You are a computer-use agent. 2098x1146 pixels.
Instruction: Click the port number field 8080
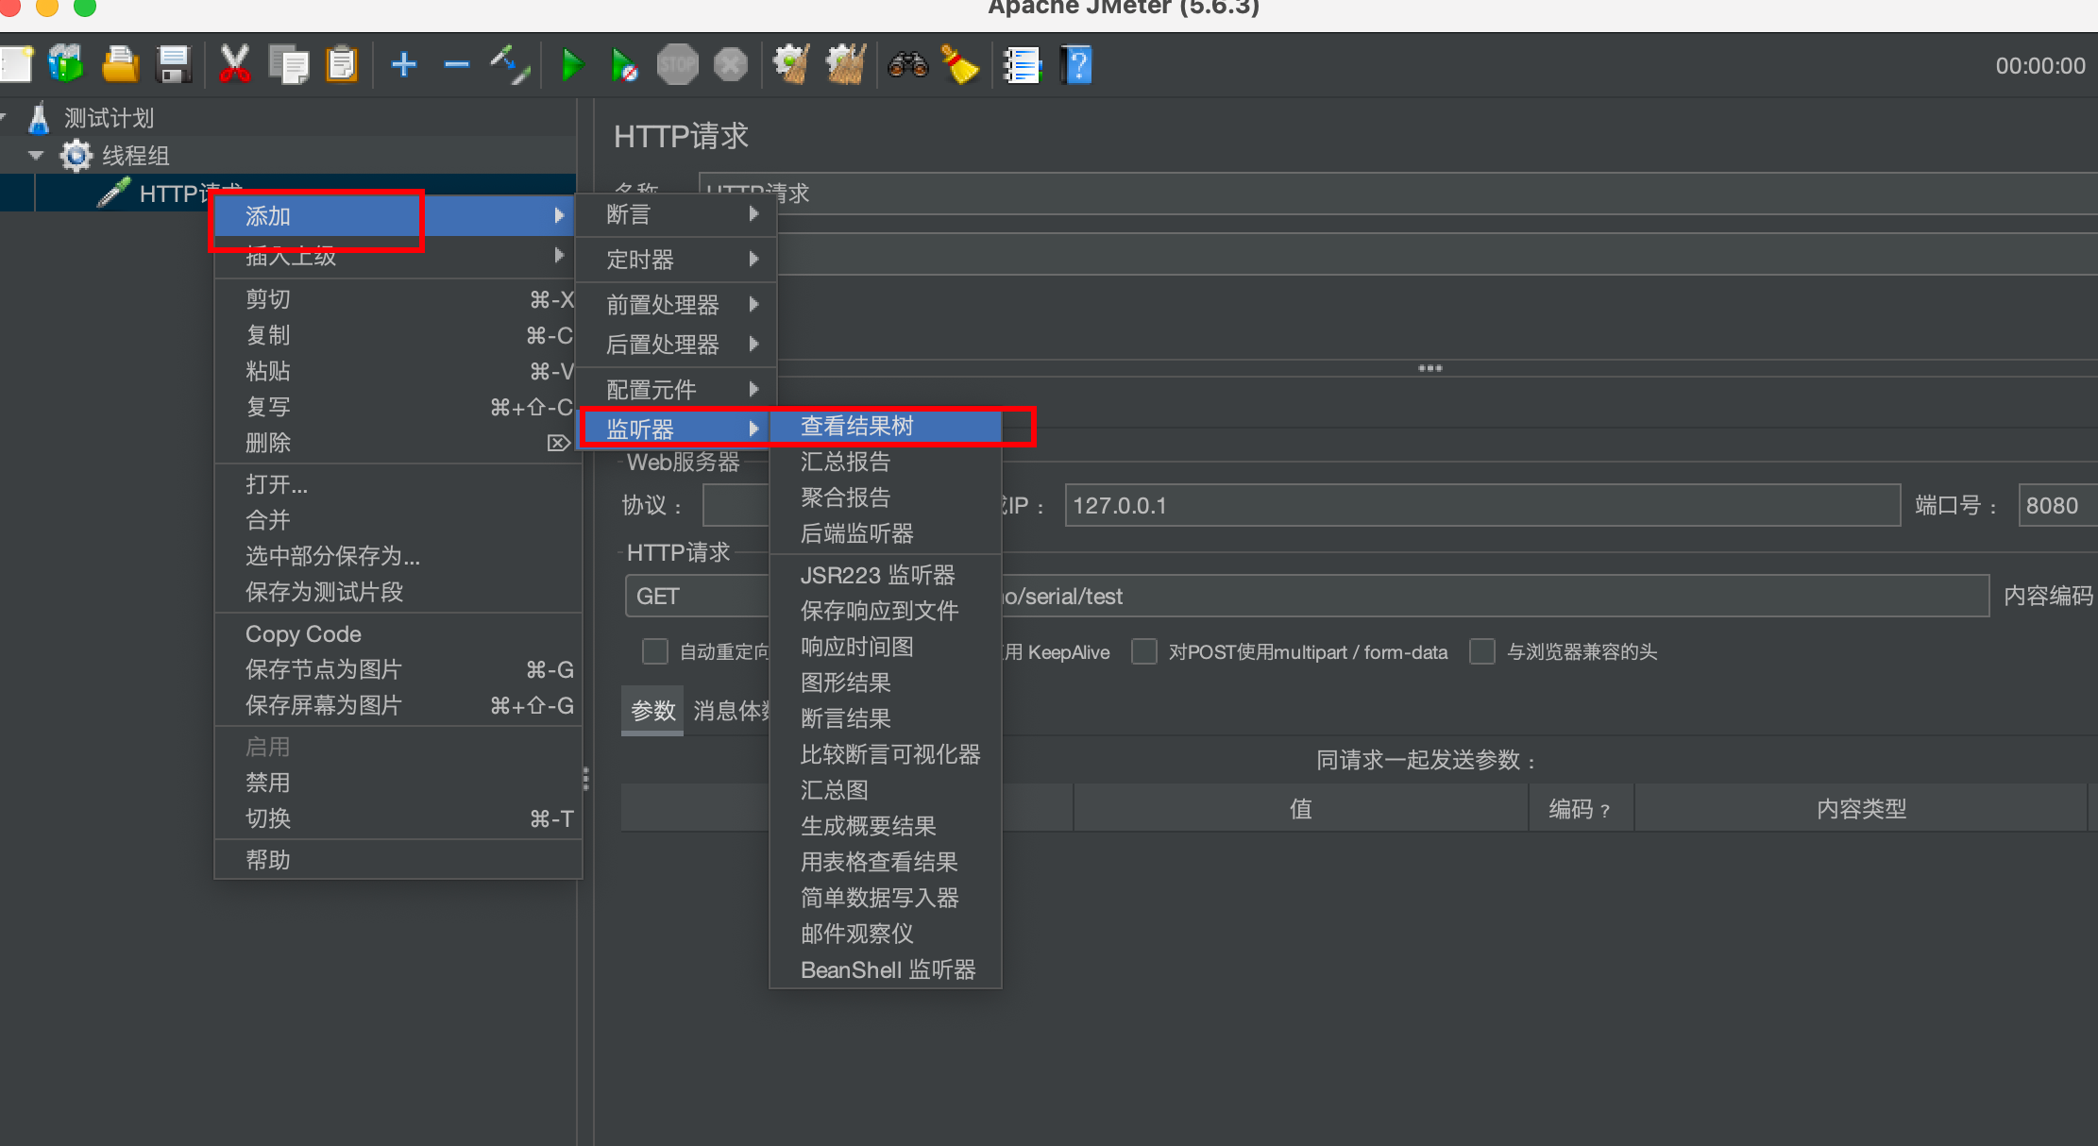tap(2058, 505)
